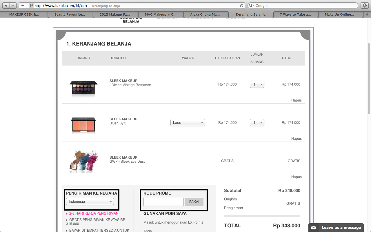Click Masuk untuk menggunakan LX Points text
Image resolution: width=371 pixels, height=232 pixels.
173,222
